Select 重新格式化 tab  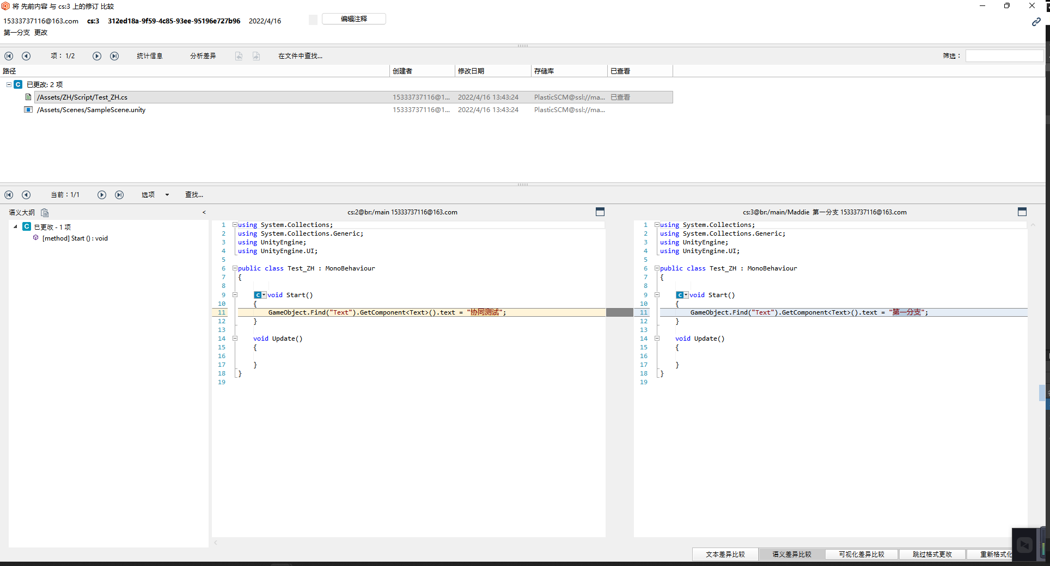pyautogui.click(x=990, y=554)
